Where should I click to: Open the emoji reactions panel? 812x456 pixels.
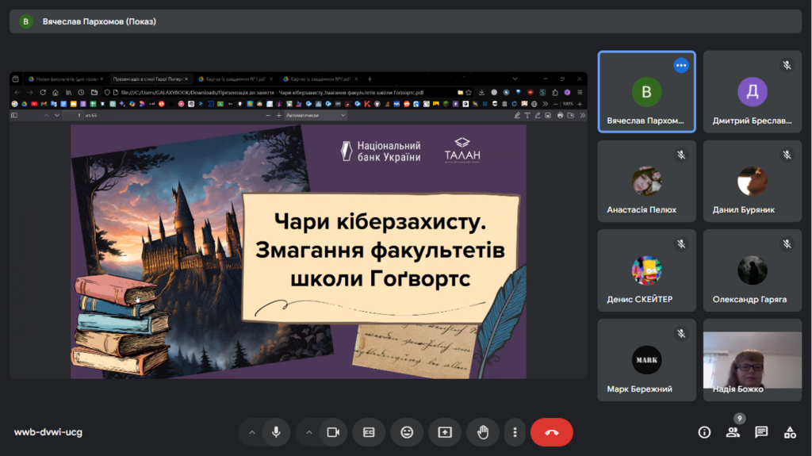(x=407, y=432)
